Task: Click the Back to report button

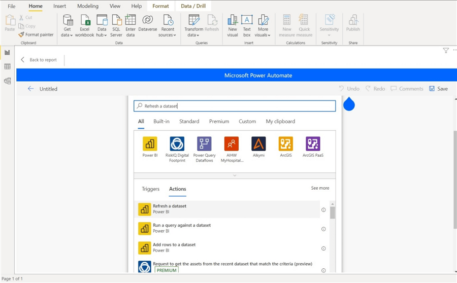Action: coord(39,60)
